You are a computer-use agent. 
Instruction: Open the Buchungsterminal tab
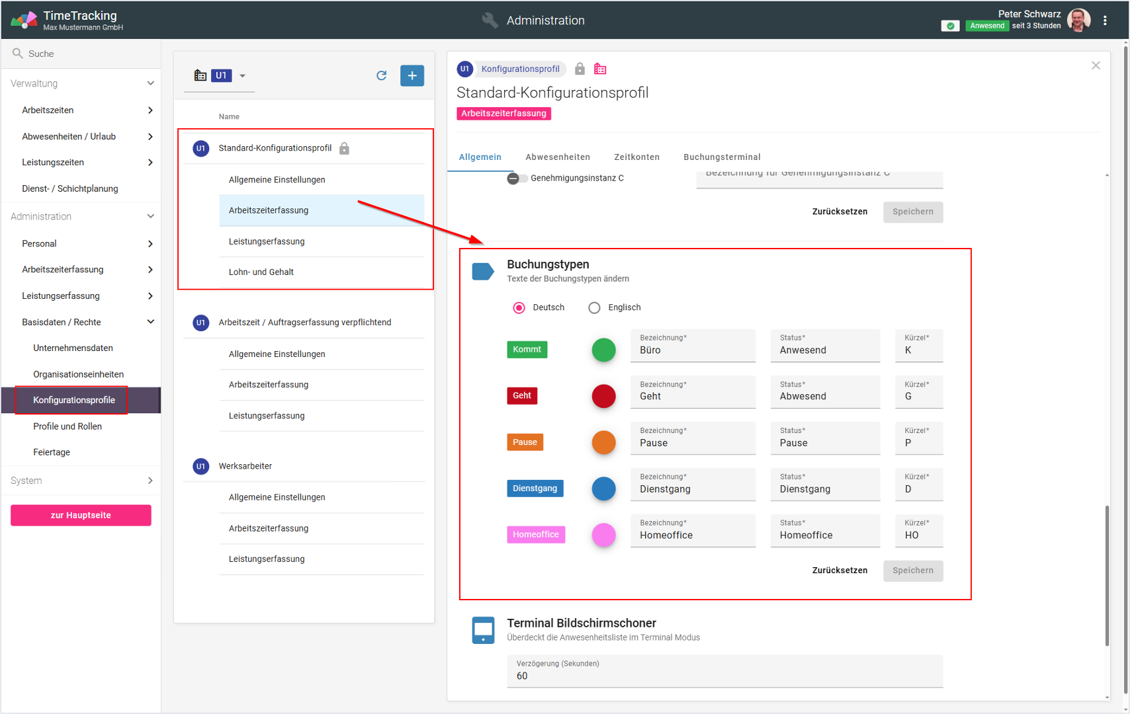[x=721, y=157]
